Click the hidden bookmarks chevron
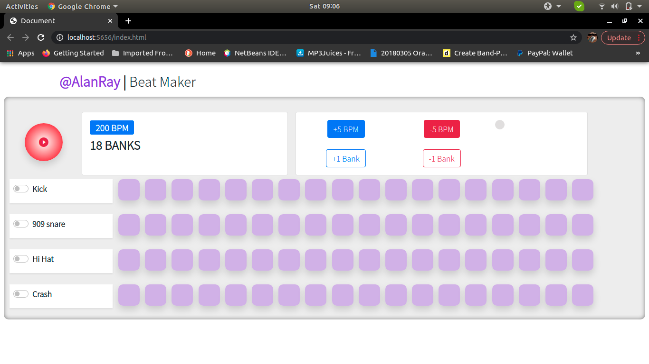This screenshot has height=364, width=649. [638, 53]
